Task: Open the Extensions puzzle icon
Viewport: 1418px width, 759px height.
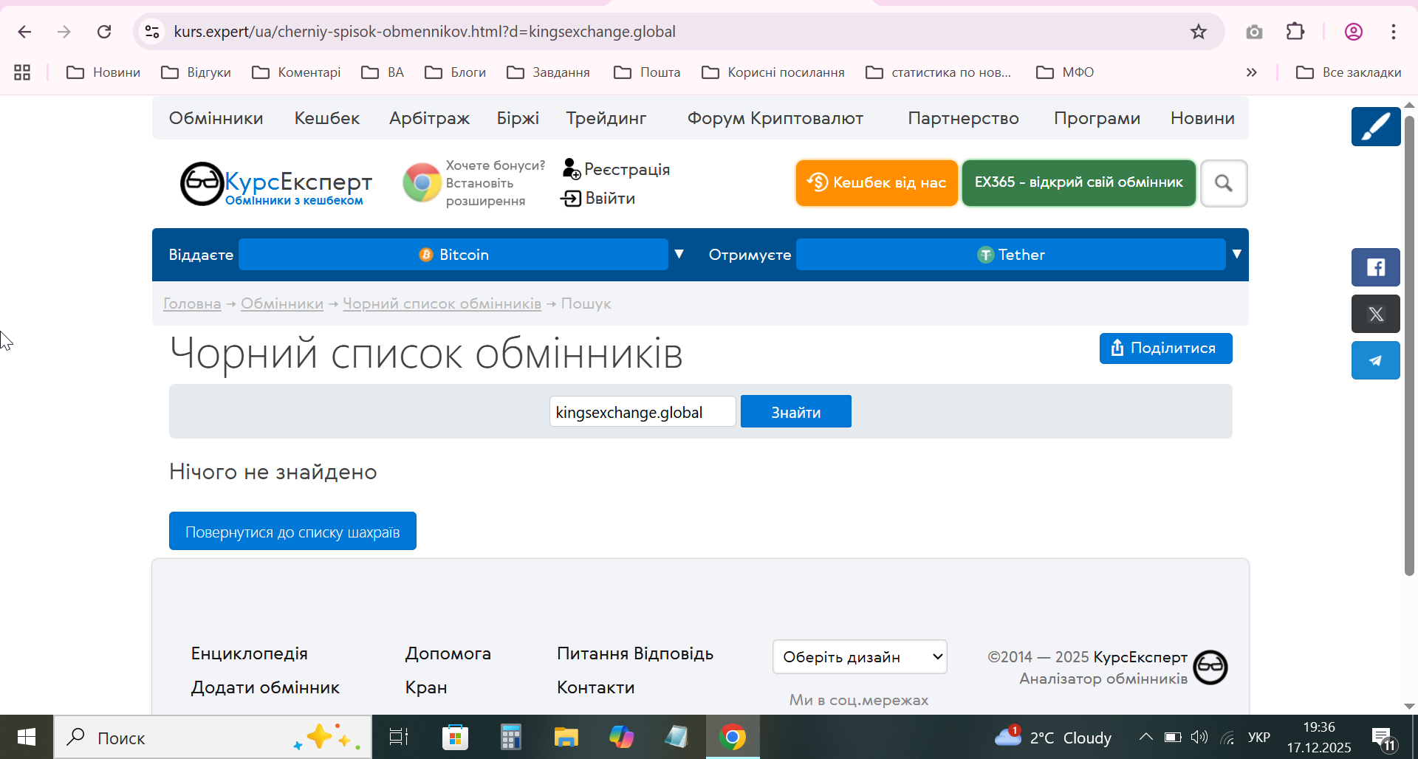Action: click(1295, 32)
